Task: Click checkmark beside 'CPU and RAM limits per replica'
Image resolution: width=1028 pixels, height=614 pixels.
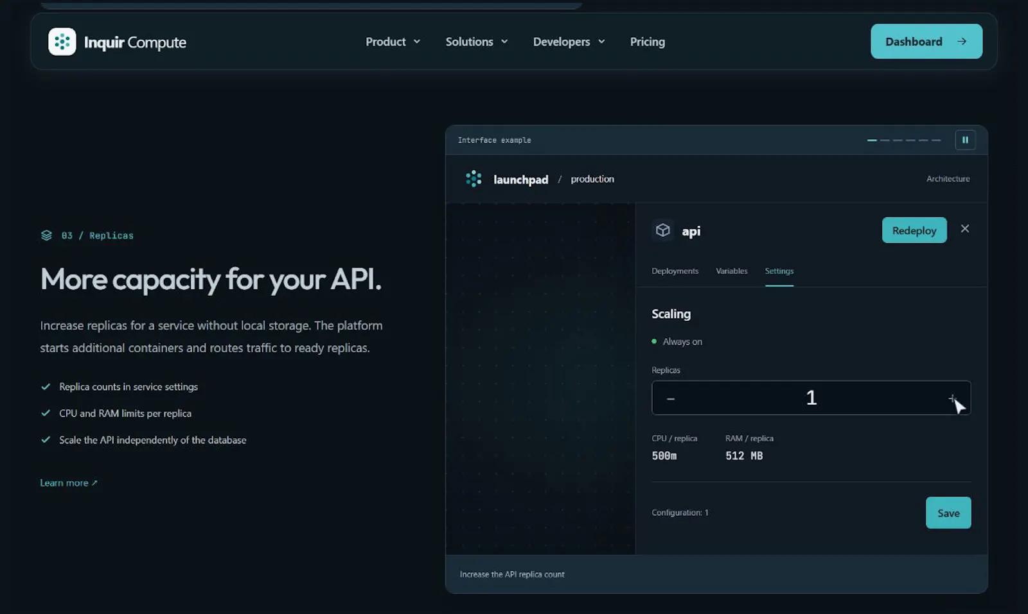Action: coord(46,413)
